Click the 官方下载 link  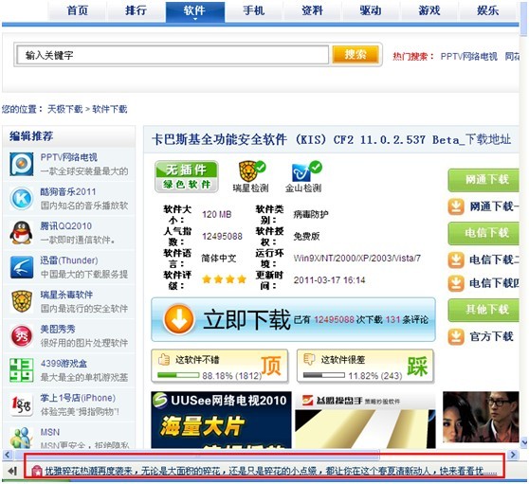point(491,336)
